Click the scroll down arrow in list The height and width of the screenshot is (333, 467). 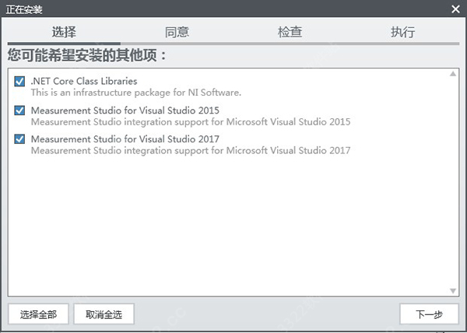[x=453, y=290]
